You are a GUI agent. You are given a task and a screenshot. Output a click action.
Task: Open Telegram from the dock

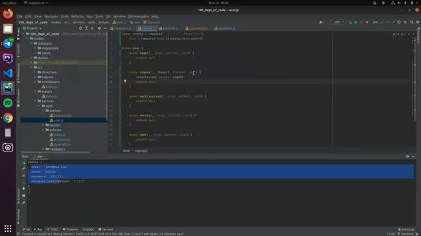(x=8, y=43)
